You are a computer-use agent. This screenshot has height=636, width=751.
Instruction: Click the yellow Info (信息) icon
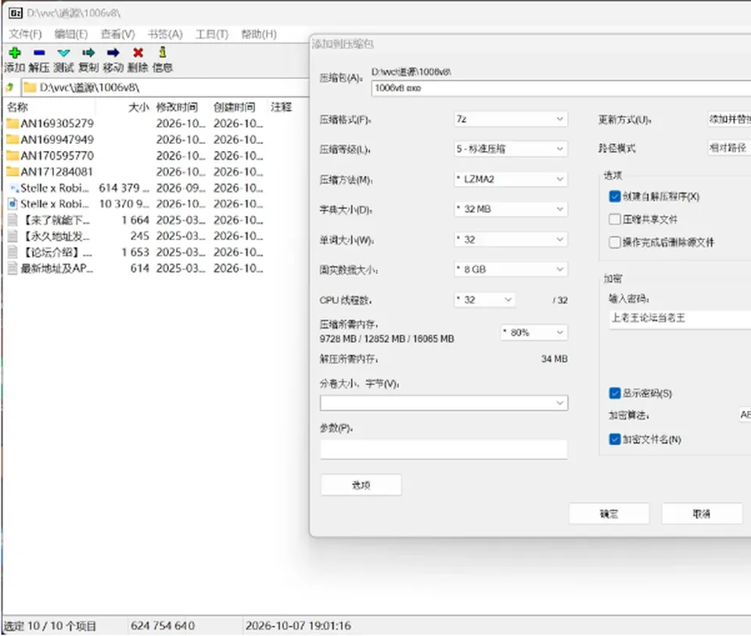pos(163,52)
